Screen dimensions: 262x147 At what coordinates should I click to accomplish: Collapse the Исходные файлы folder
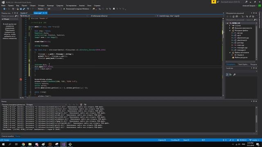[230, 31]
